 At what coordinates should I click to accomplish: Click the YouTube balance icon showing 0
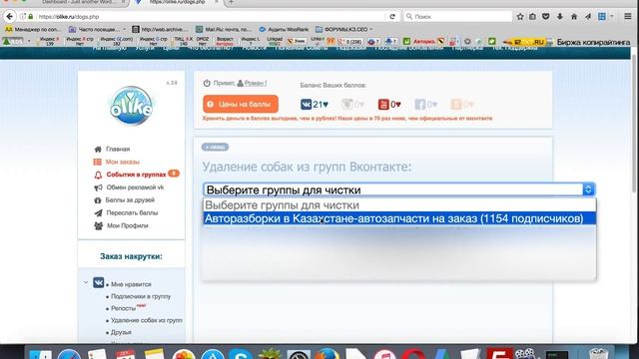(x=383, y=104)
